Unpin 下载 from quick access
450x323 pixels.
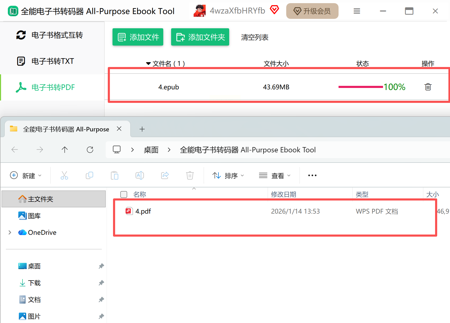101,283
